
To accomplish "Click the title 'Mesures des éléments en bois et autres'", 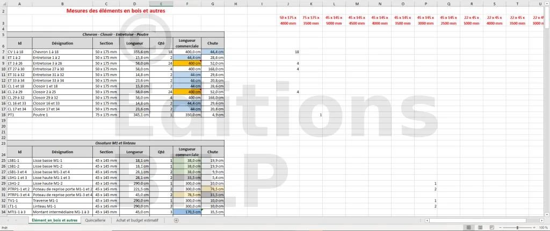I will pos(115,11).
